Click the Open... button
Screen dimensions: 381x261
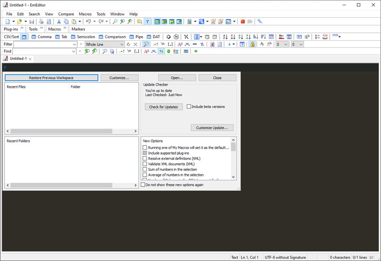(177, 78)
